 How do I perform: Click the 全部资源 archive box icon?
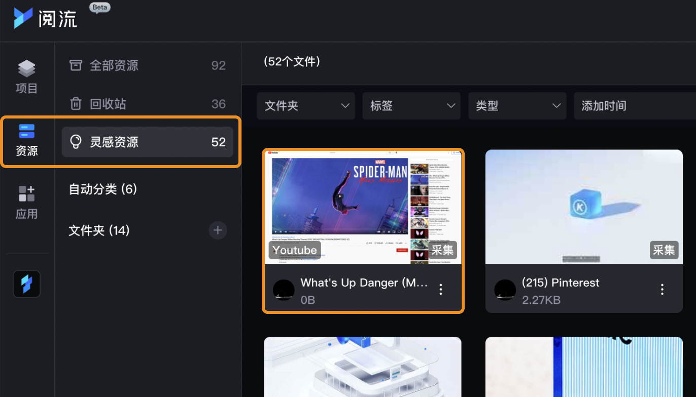point(76,65)
